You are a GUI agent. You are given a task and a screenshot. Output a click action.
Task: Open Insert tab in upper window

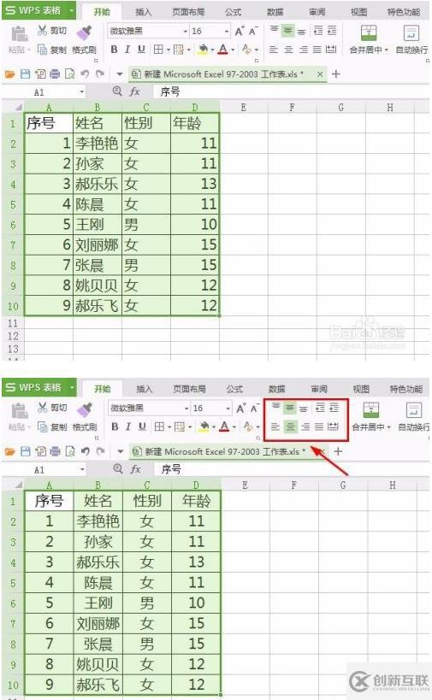[143, 12]
